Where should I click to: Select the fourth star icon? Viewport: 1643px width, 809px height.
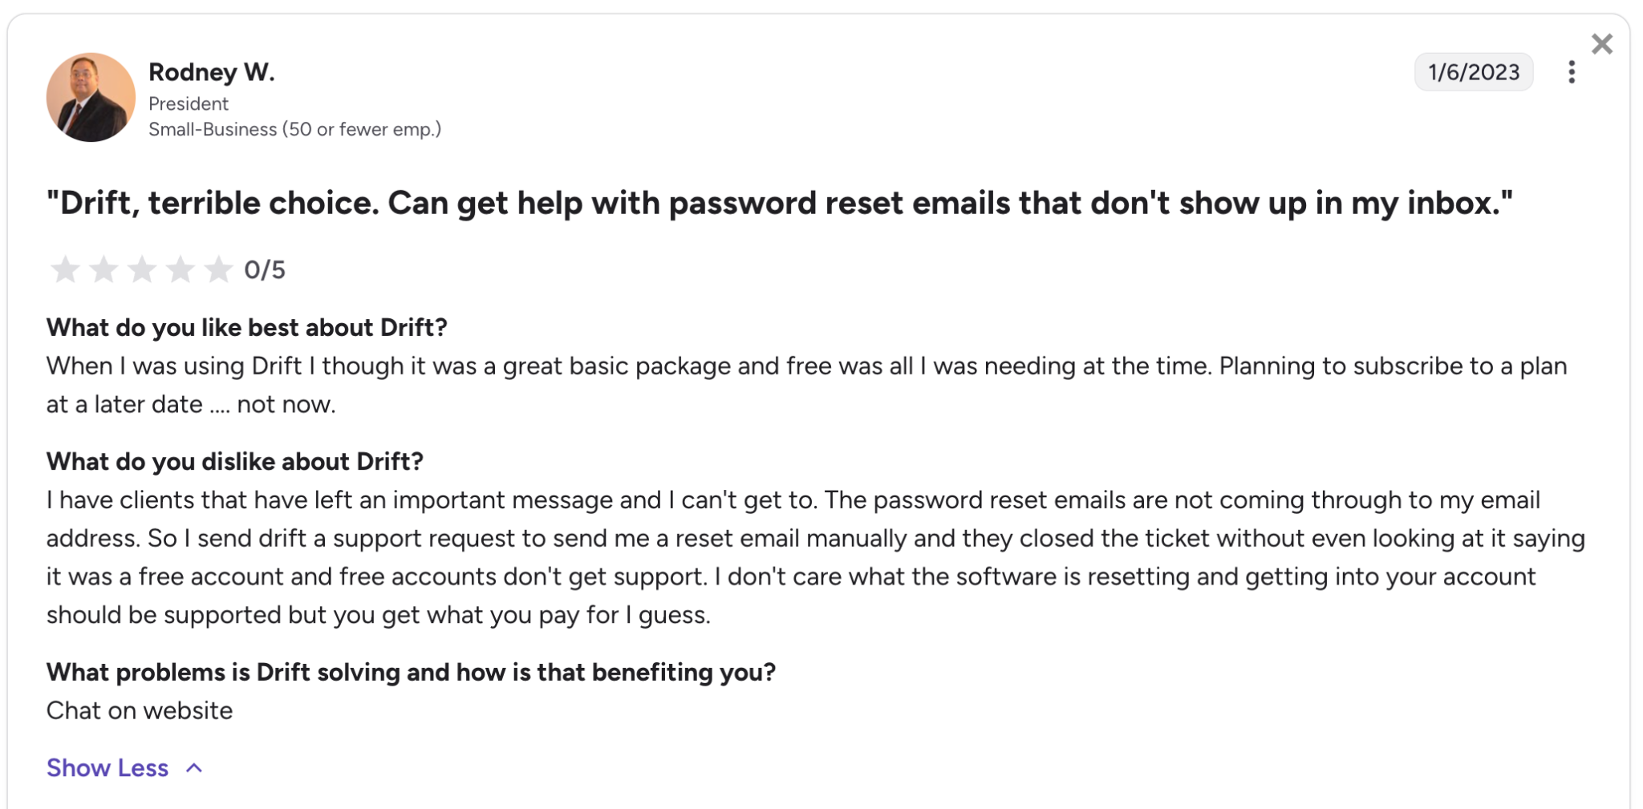point(181,270)
